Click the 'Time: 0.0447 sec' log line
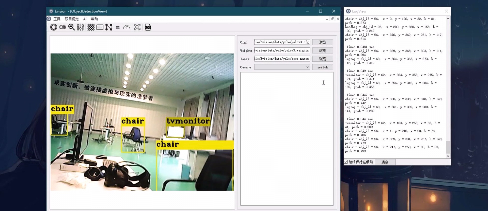The height and width of the screenshot is (211, 488). click(x=360, y=95)
